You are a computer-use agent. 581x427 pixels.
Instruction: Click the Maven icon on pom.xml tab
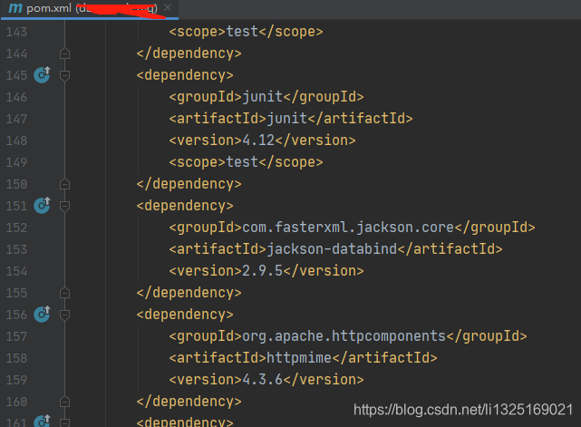click(15, 8)
